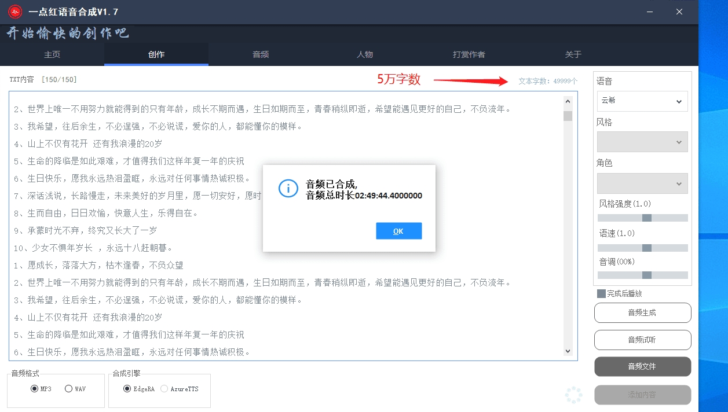Switch to the 音频 tab
The image size is (728, 412).
pyautogui.click(x=261, y=54)
